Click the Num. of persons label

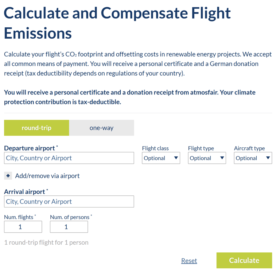(70, 217)
